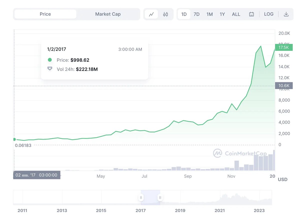Set the time range to 1M
This screenshot has height=217, width=300.
pyautogui.click(x=209, y=14)
